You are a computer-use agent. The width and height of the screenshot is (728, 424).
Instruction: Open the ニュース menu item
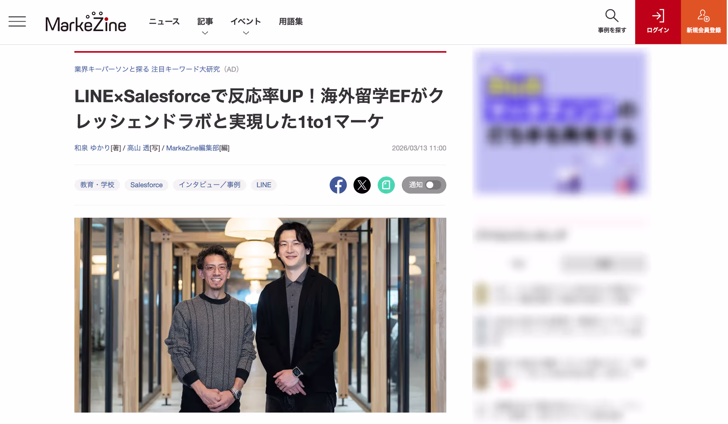(164, 22)
